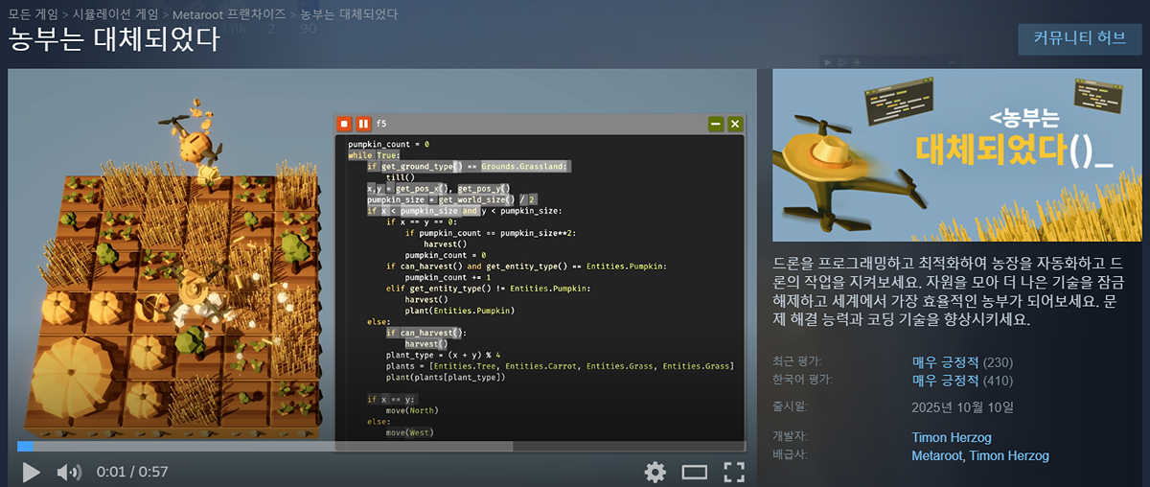
Task: Play the trailer video
Action: [x=31, y=472]
